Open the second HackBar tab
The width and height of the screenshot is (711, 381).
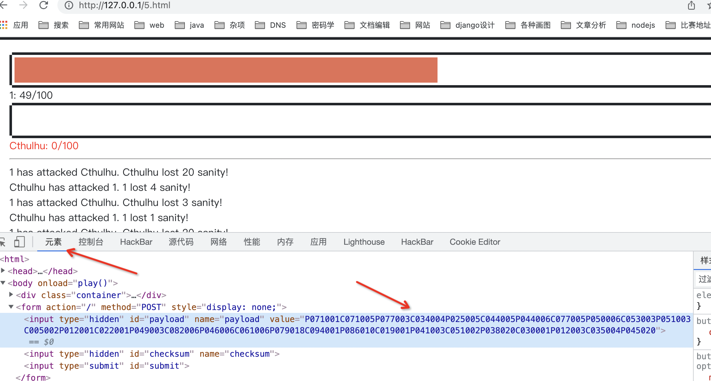(417, 242)
